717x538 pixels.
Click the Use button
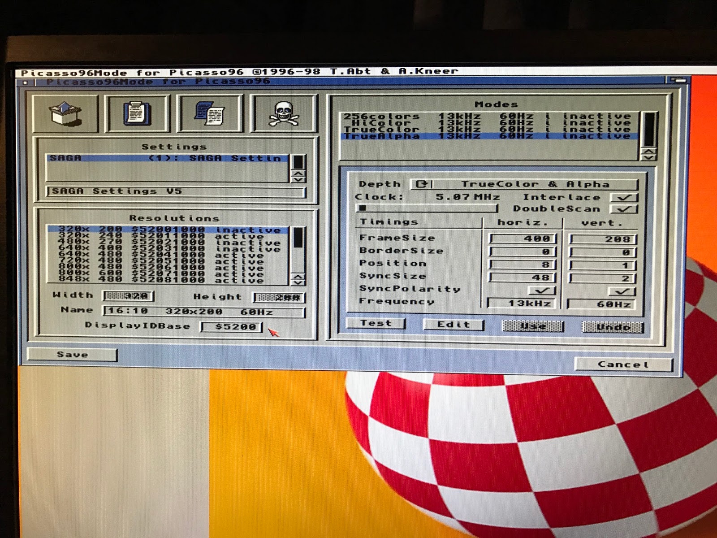click(x=532, y=326)
